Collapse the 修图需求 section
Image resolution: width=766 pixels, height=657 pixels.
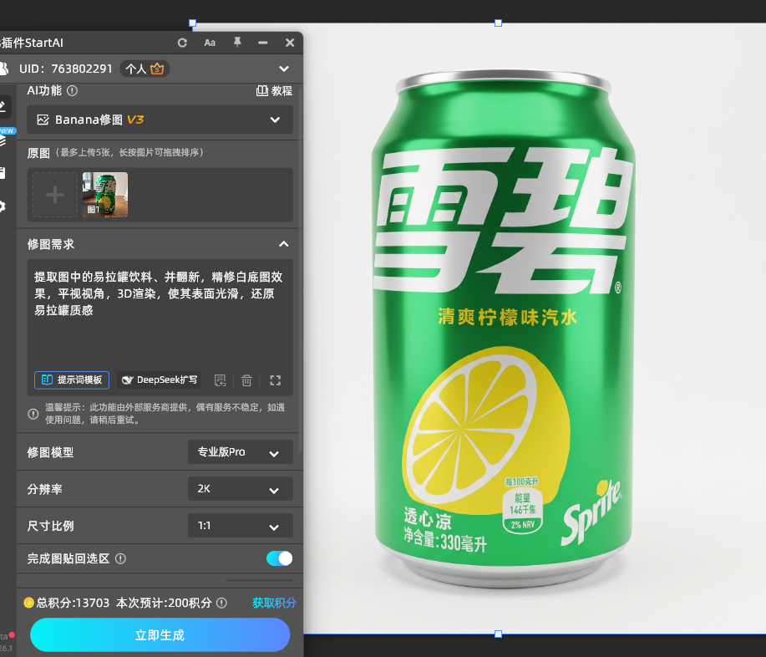(x=284, y=244)
